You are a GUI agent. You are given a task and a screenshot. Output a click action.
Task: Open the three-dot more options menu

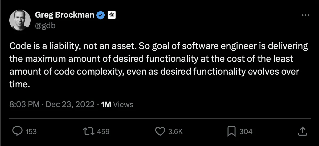(305, 15)
